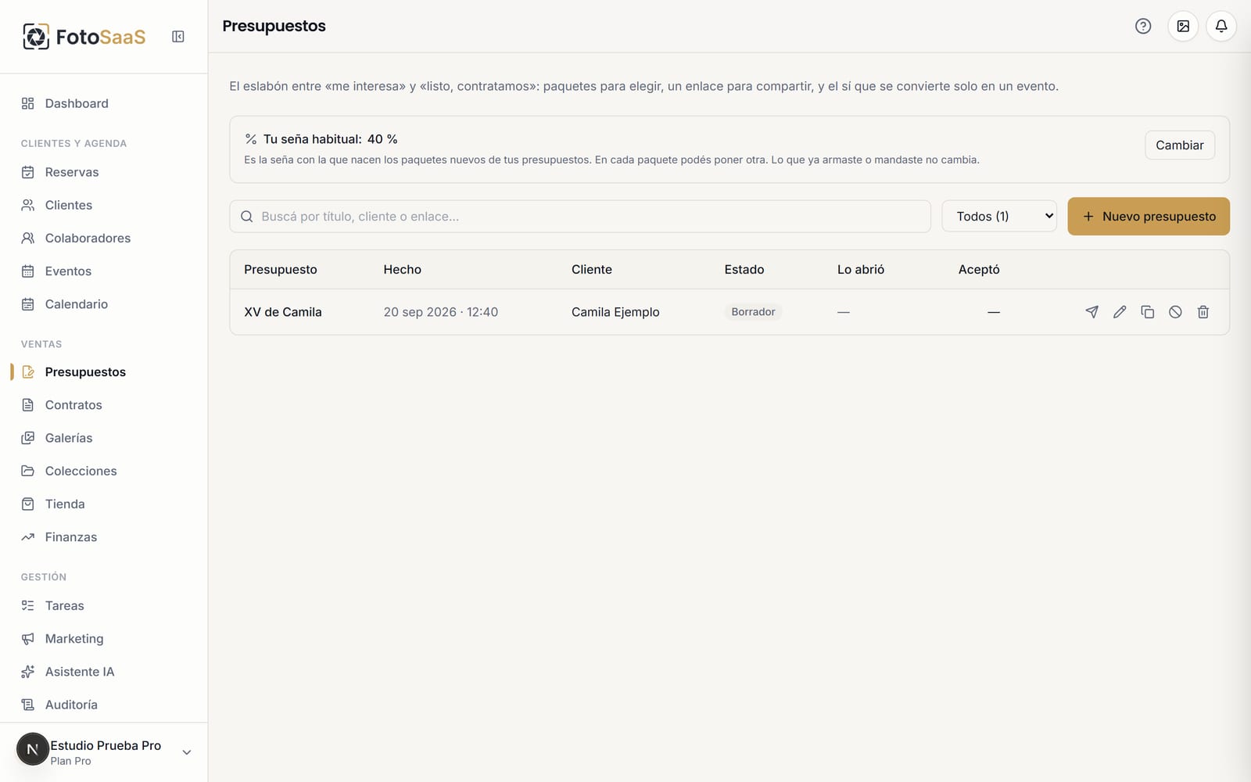Image resolution: width=1251 pixels, height=782 pixels.
Task: Open the help question mark icon
Action: pos(1143,26)
